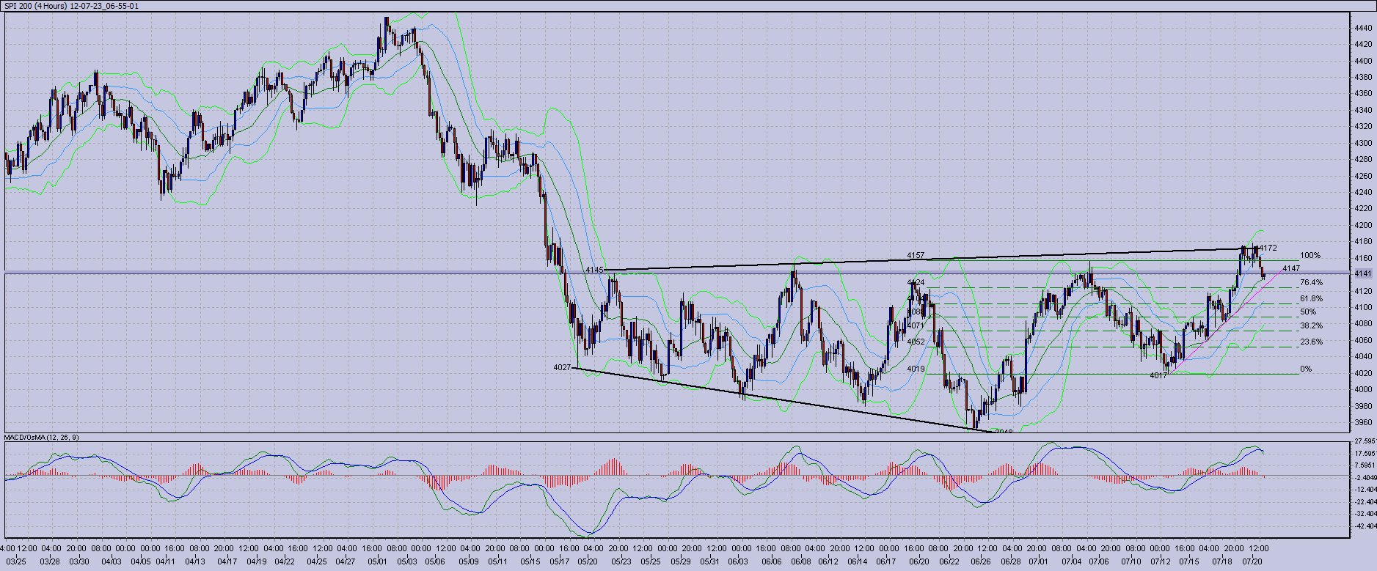Select the 4172 high price annotation
Image resolution: width=1377 pixels, height=571 pixels.
(x=1268, y=248)
